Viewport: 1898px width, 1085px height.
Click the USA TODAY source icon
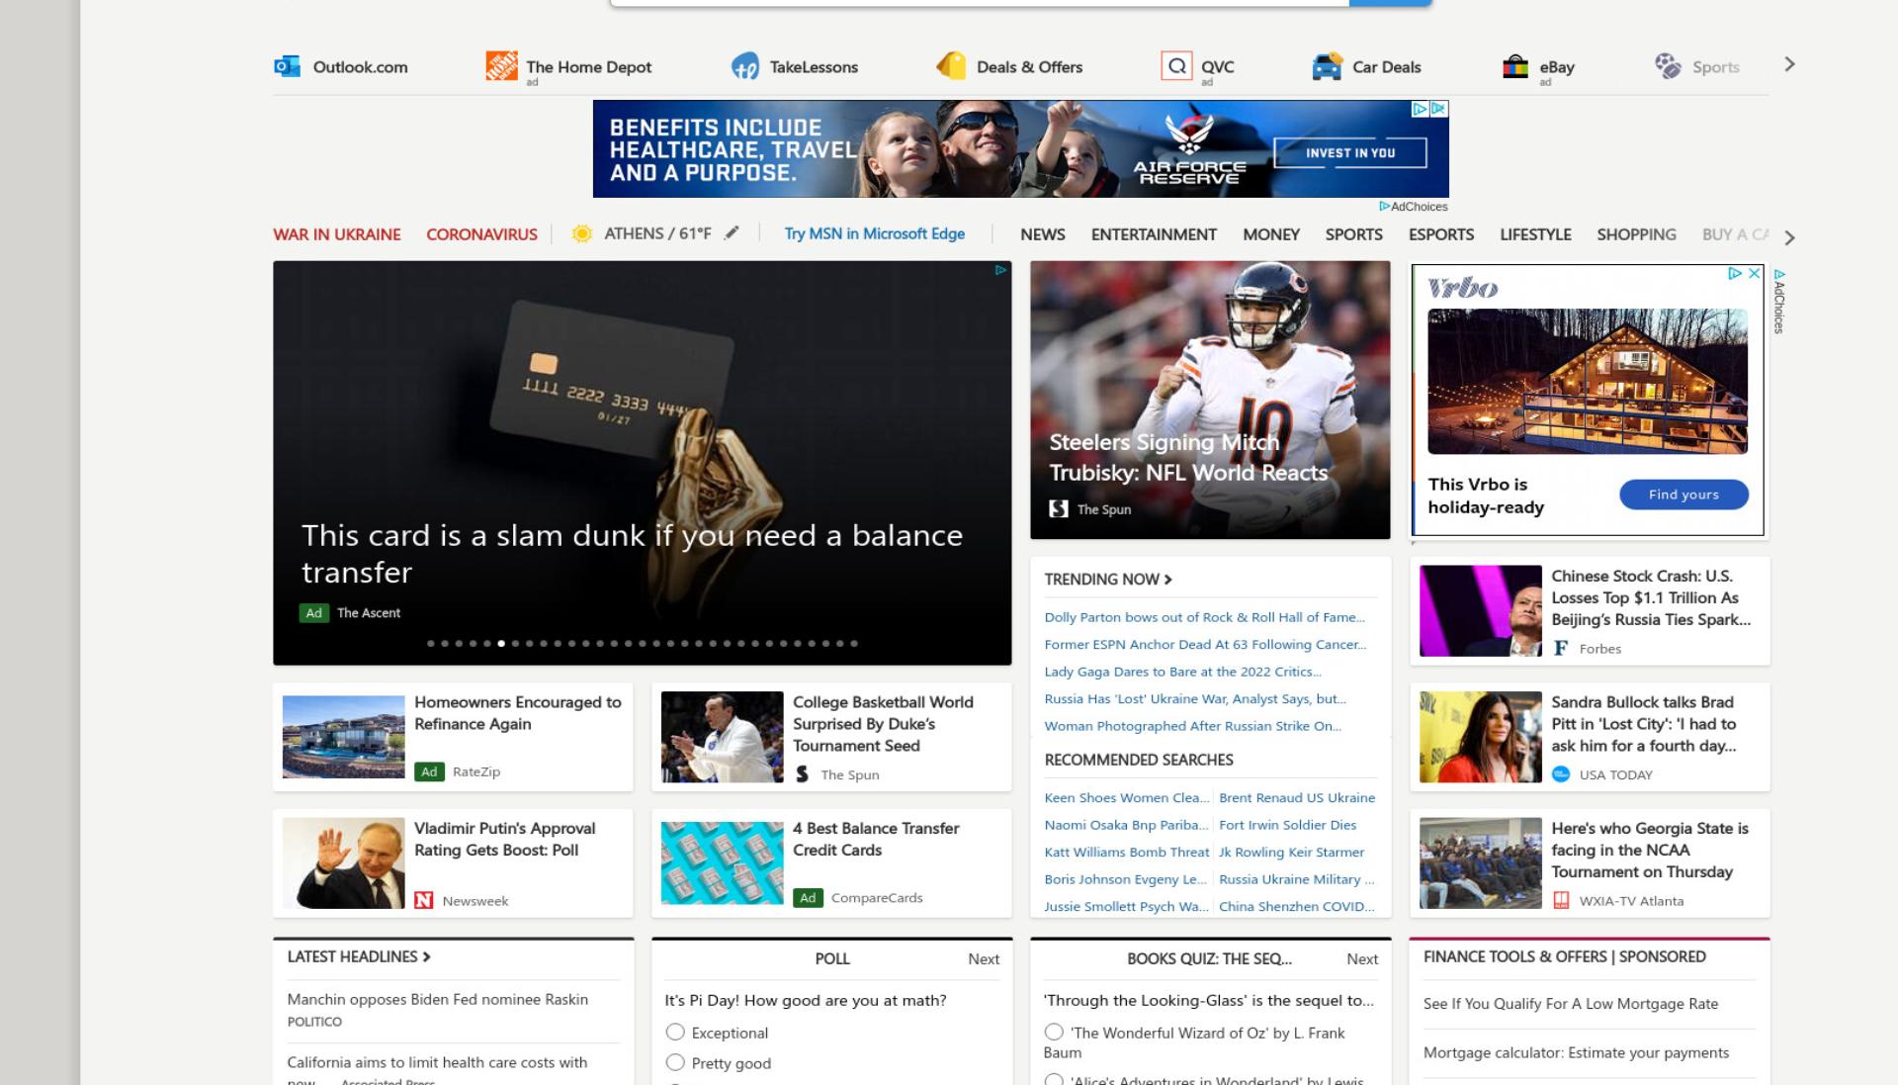coord(1561,774)
